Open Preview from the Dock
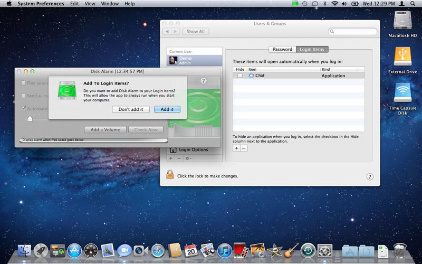Screen dimensions: 422x264 coord(208,250)
